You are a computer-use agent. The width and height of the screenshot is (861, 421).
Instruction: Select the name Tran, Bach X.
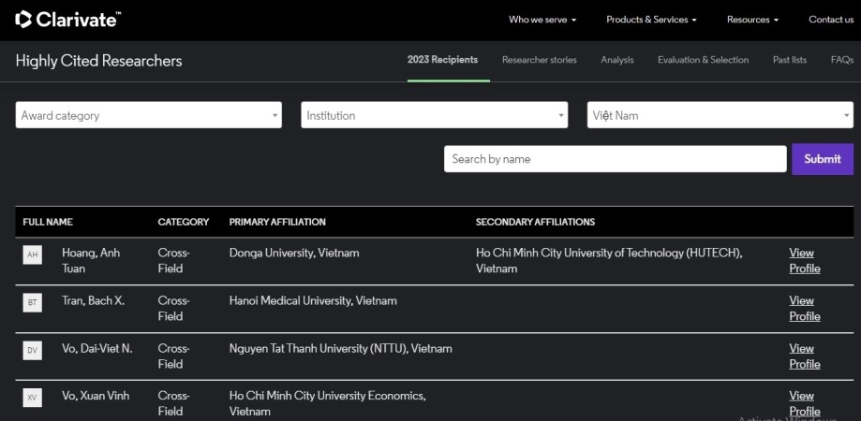[94, 300]
